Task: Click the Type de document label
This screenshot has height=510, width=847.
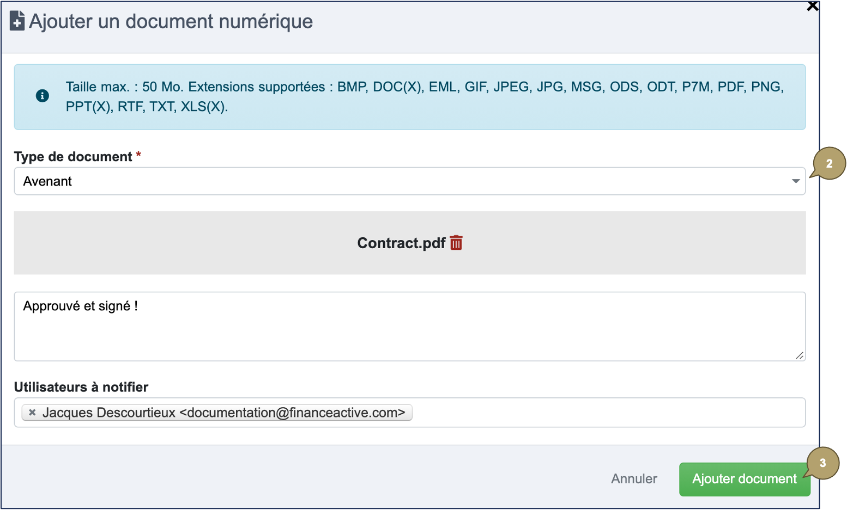Action: (73, 157)
